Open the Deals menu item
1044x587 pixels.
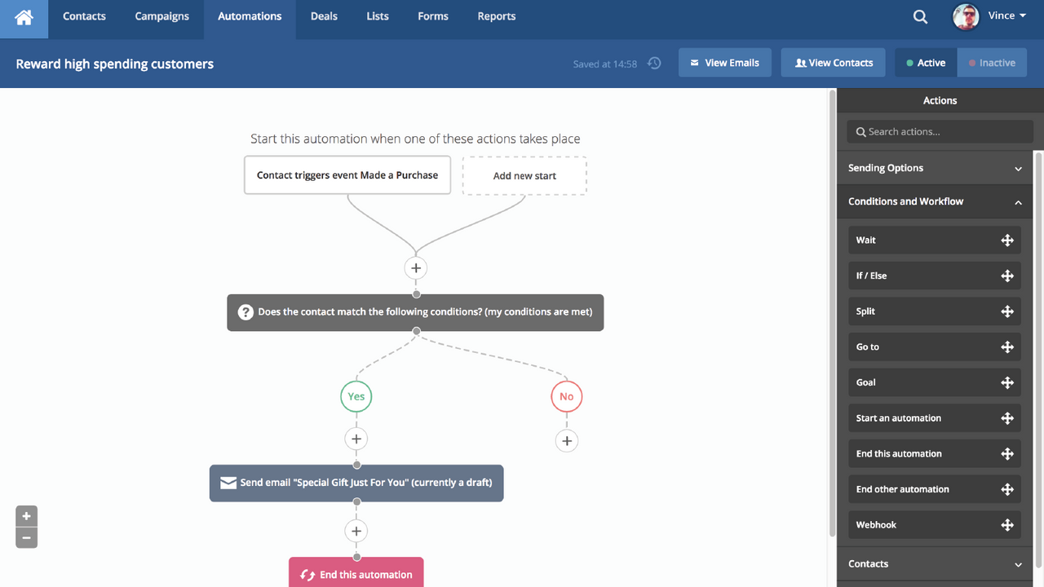pos(324,15)
